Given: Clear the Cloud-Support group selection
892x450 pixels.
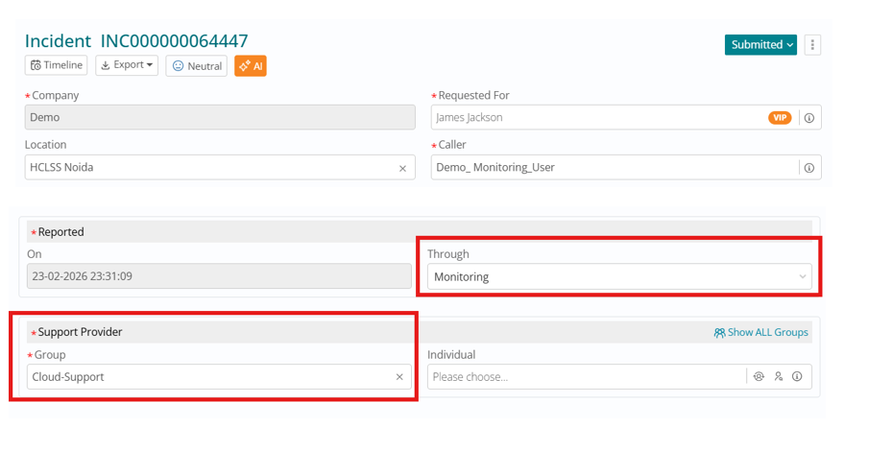Looking at the screenshot, I should tap(400, 377).
